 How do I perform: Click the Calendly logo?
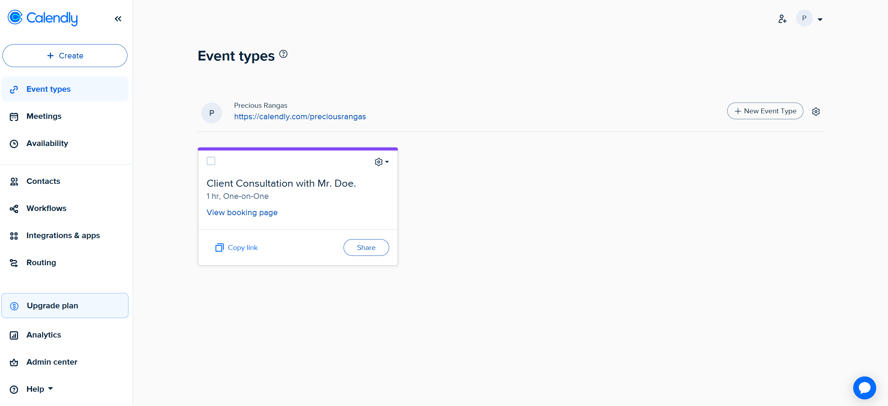(x=43, y=18)
